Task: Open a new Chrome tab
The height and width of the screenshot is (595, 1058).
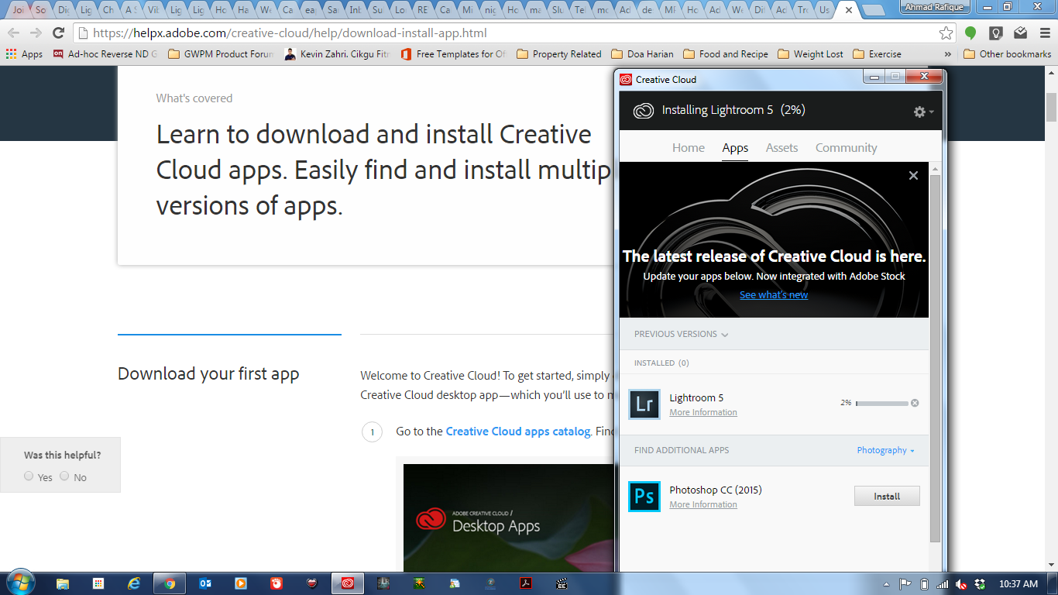Action: coord(874,10)
